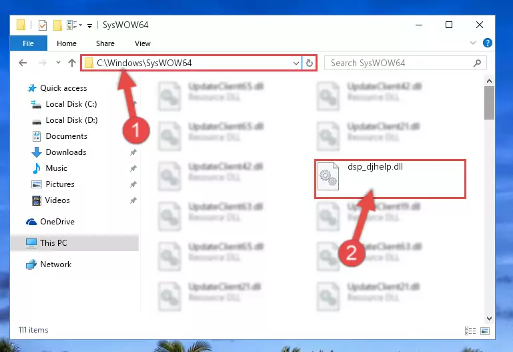Go back with the Back arrow
This screenshot has width=513, height=352.
click(23, 63)
